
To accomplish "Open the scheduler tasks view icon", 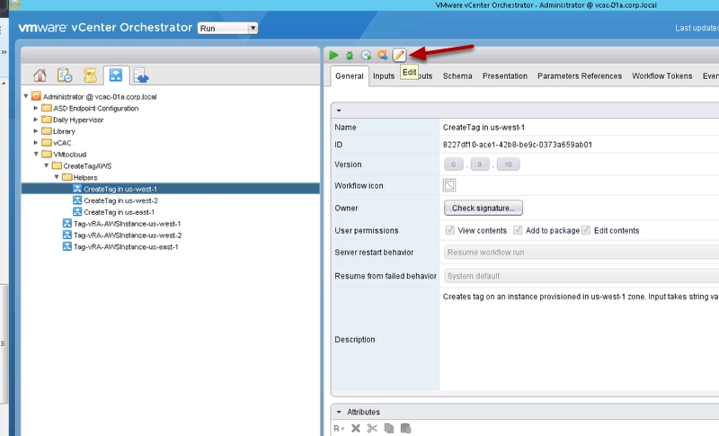I will pos(65,76).
